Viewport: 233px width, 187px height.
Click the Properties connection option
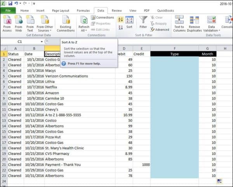pos(101,23)
